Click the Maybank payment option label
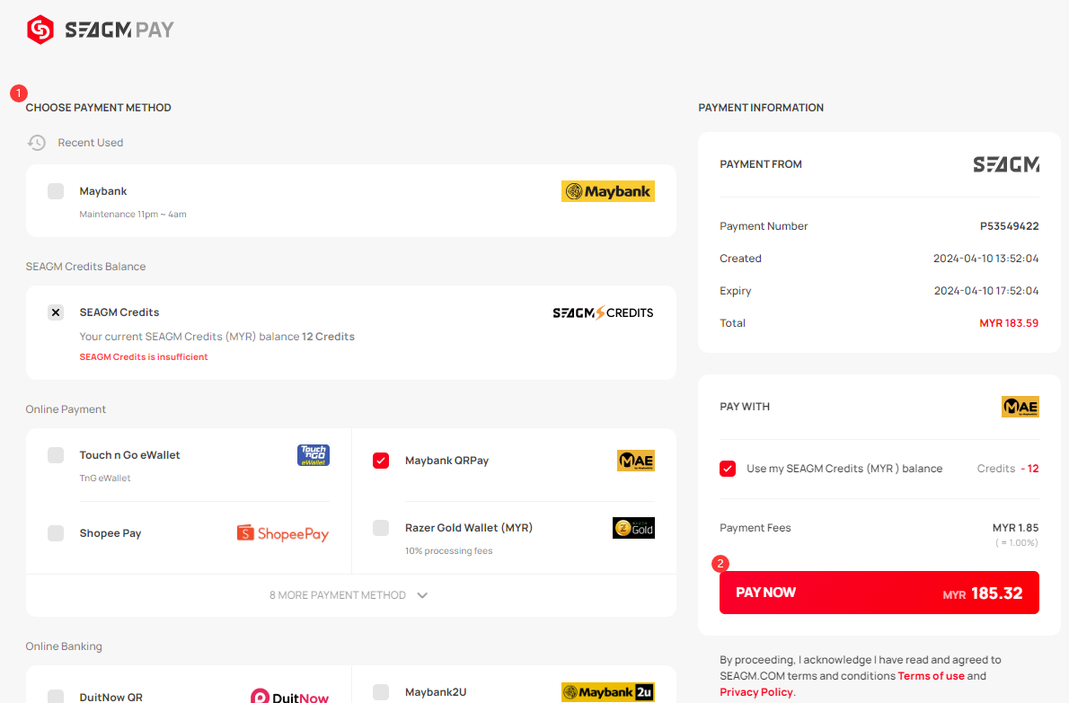Image resolution: width=1069 pixels, height=703 pixels. tap(103, 191)
